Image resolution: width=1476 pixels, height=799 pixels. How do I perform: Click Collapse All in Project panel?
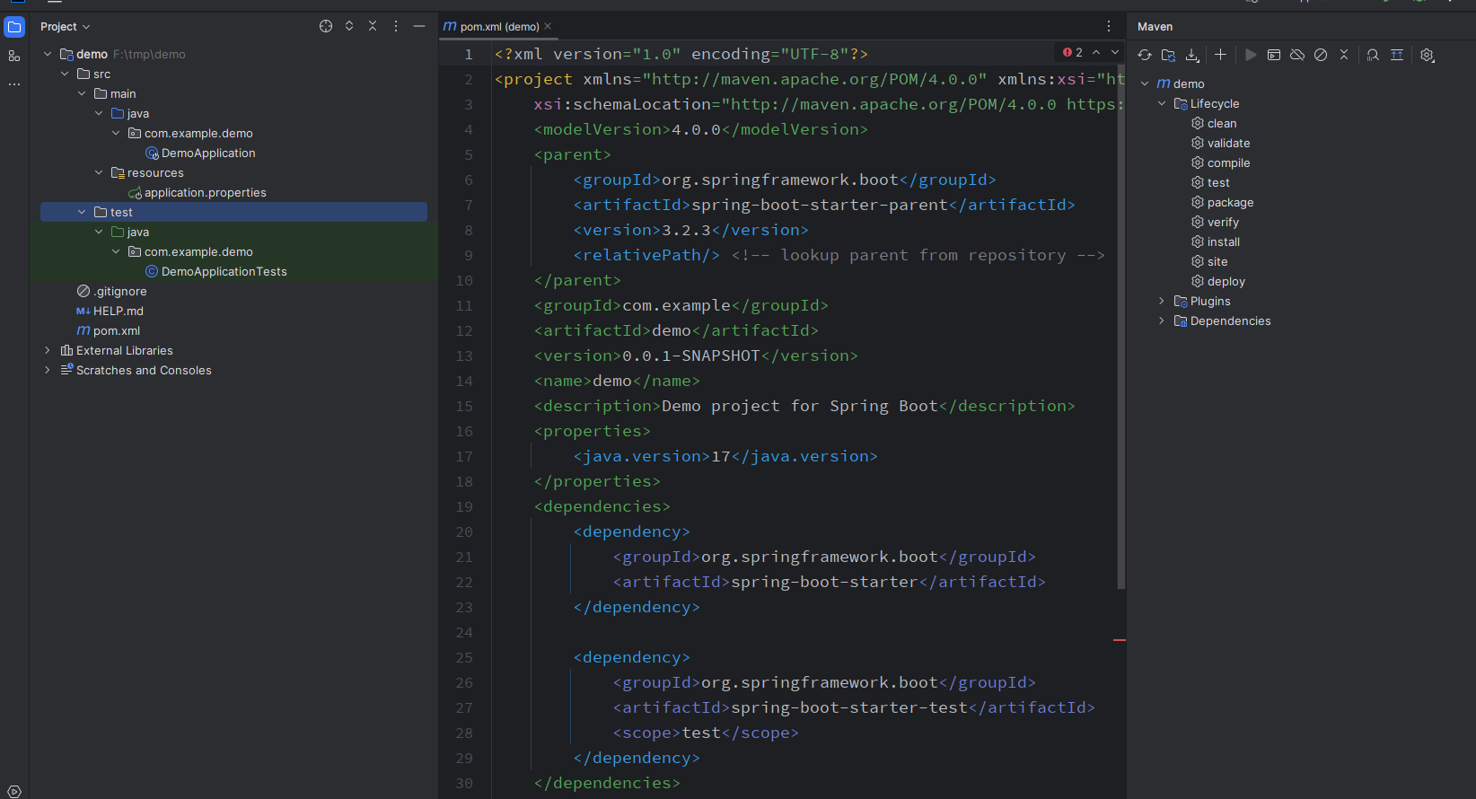pos(373,26)
